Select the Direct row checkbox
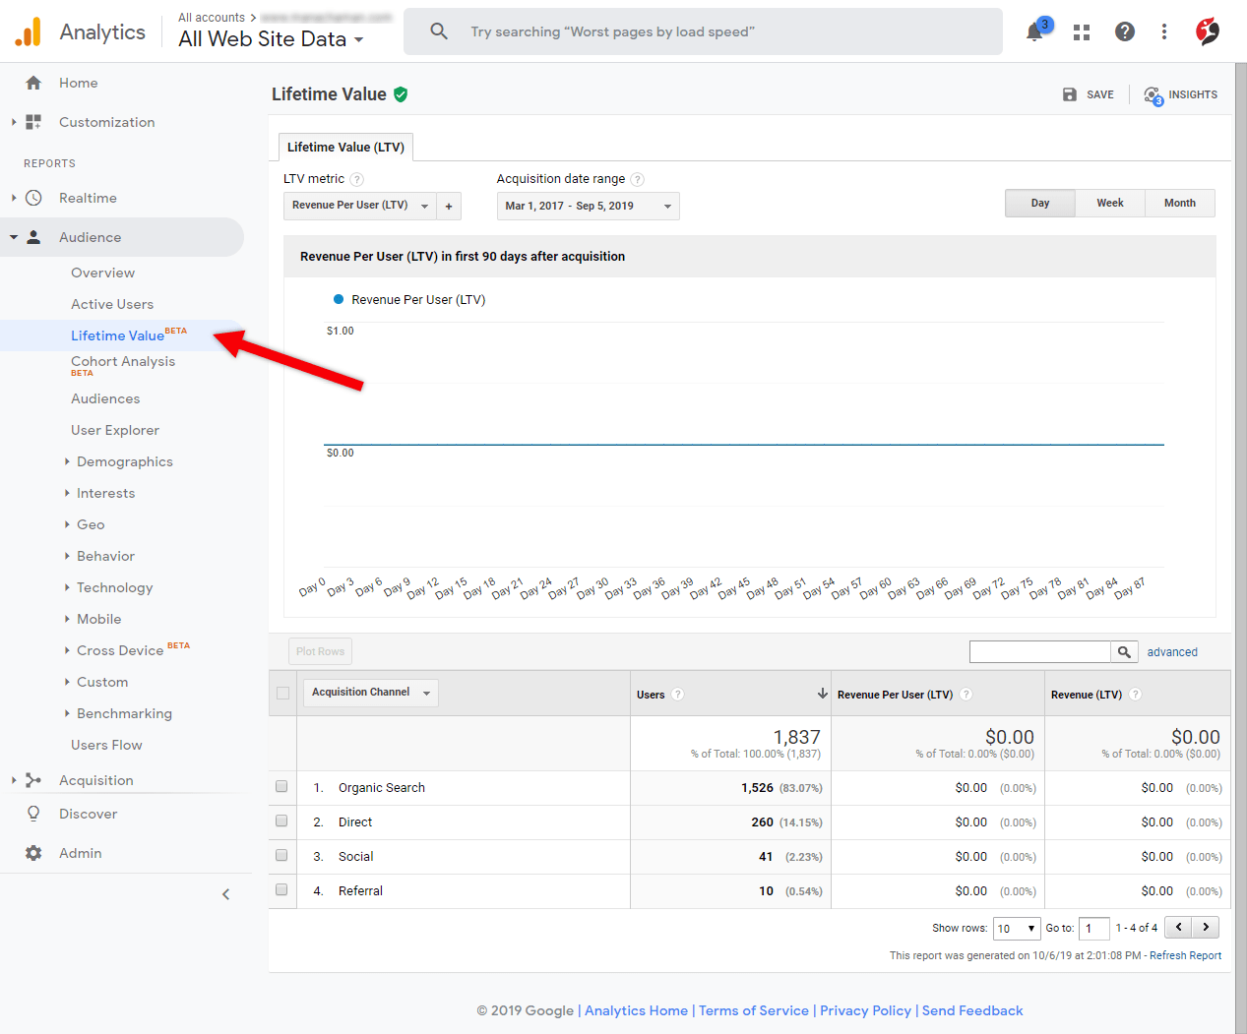1247x1034 pixels. coord(281,821)
